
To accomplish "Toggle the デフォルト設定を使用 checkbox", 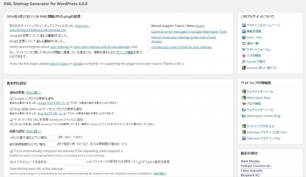I will (140, 162).
